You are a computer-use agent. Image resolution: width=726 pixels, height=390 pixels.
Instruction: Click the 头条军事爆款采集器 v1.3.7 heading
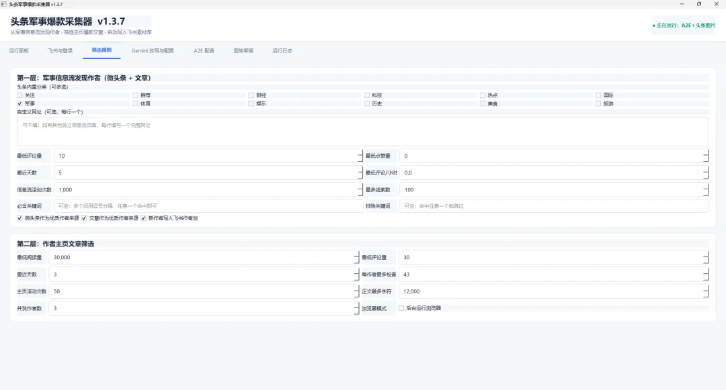pyautogui.click(x=68, y=21)
